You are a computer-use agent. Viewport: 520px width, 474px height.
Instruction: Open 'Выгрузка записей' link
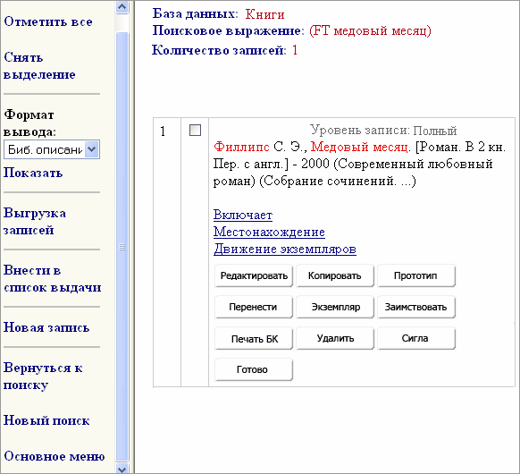(x=35, y=222)
